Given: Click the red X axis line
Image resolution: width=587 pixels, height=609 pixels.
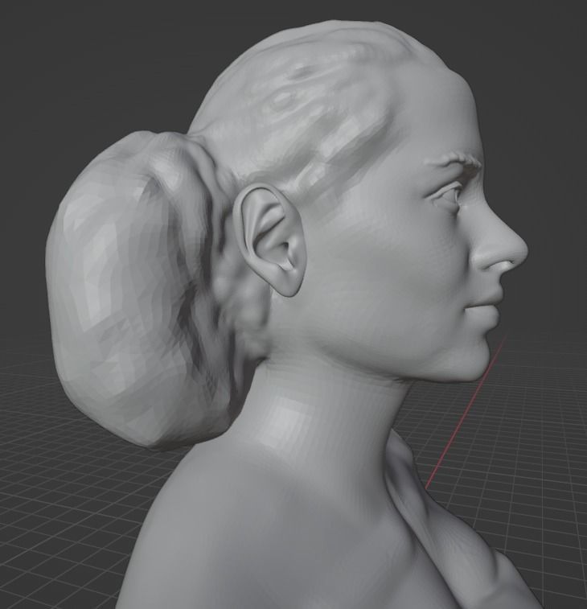Looking at the screenshot, I should point(466,413).
